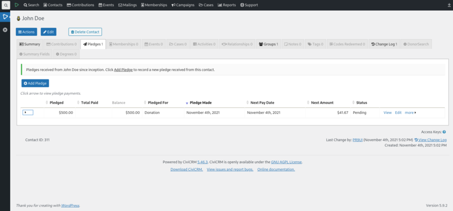Open PR9UI user link
The image size is (453, 211).
click(x=357, y=140)
